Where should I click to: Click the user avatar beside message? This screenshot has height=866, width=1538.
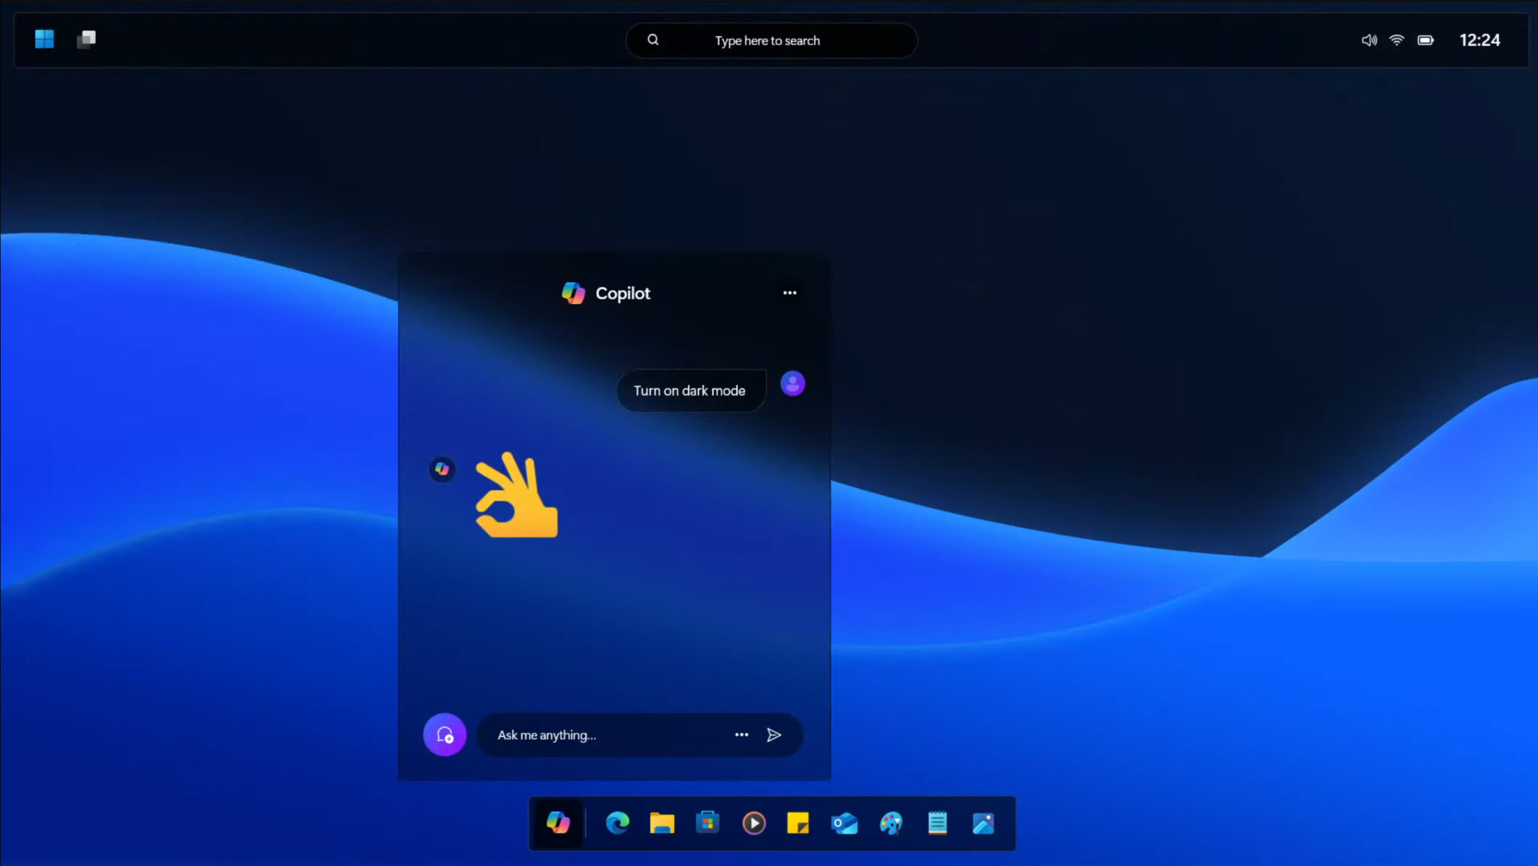(792, 383)
